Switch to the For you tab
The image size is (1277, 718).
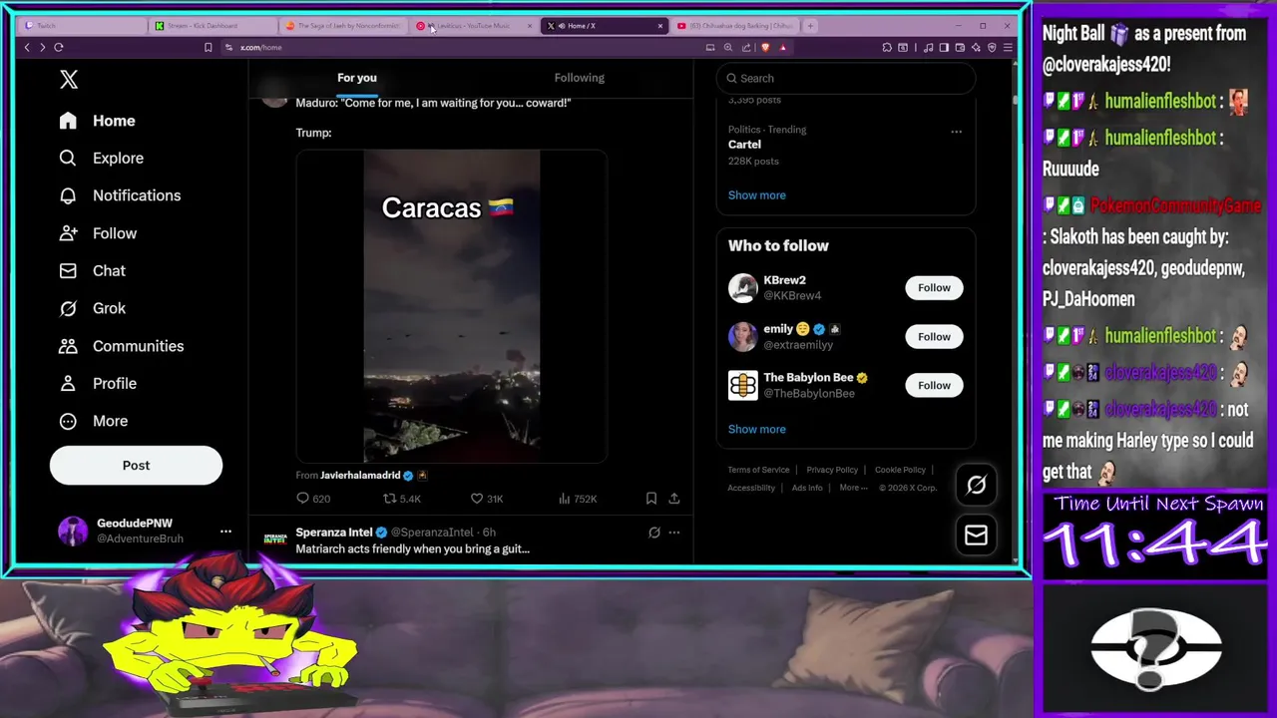click(x=357, y=78)
